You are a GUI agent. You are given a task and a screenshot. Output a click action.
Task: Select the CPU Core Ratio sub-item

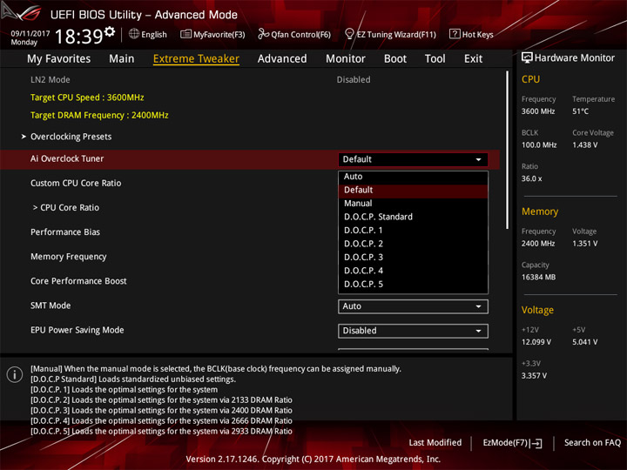(x=66, y=208)
